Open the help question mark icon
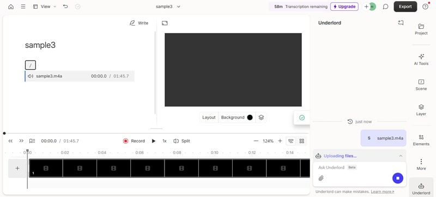The height and width of the screenshot is (197, 436). [425, 7]
